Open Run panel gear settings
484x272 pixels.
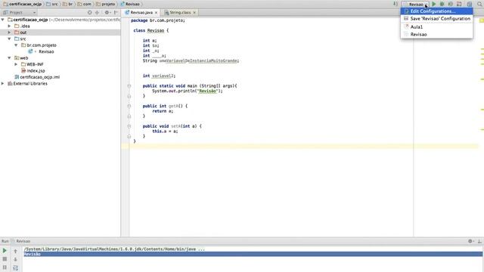point(470,241)
